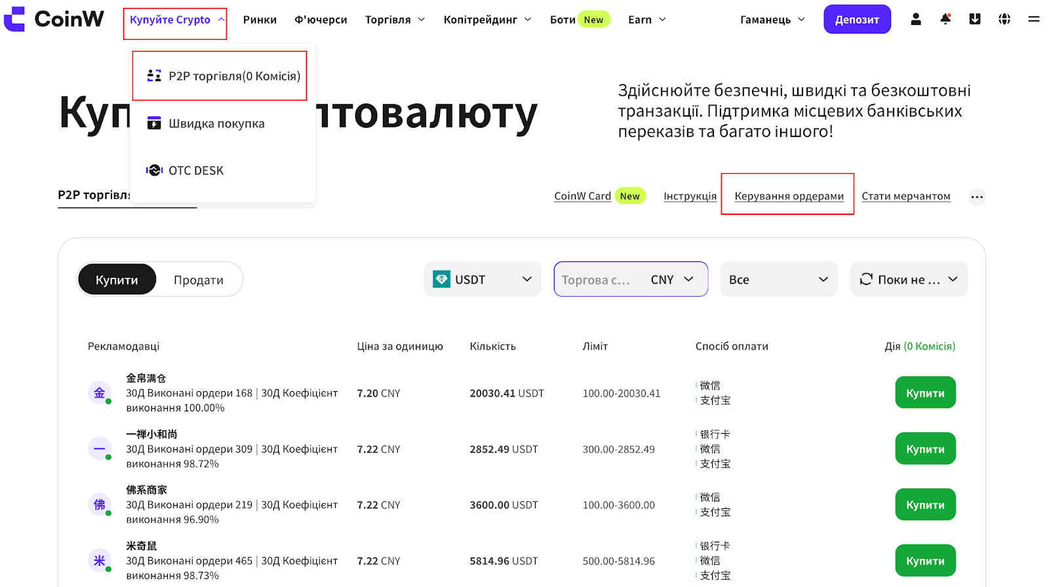This screenshot has height=587, width=1049.
Task: Click the price 7.20 CNY
Action: [378, 393]
